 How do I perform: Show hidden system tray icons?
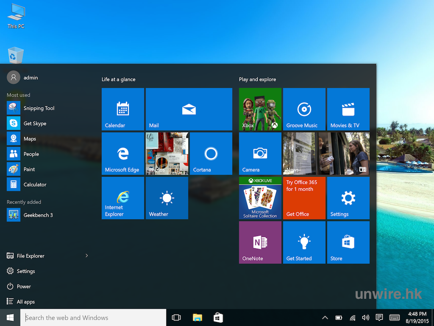point(325,318)
